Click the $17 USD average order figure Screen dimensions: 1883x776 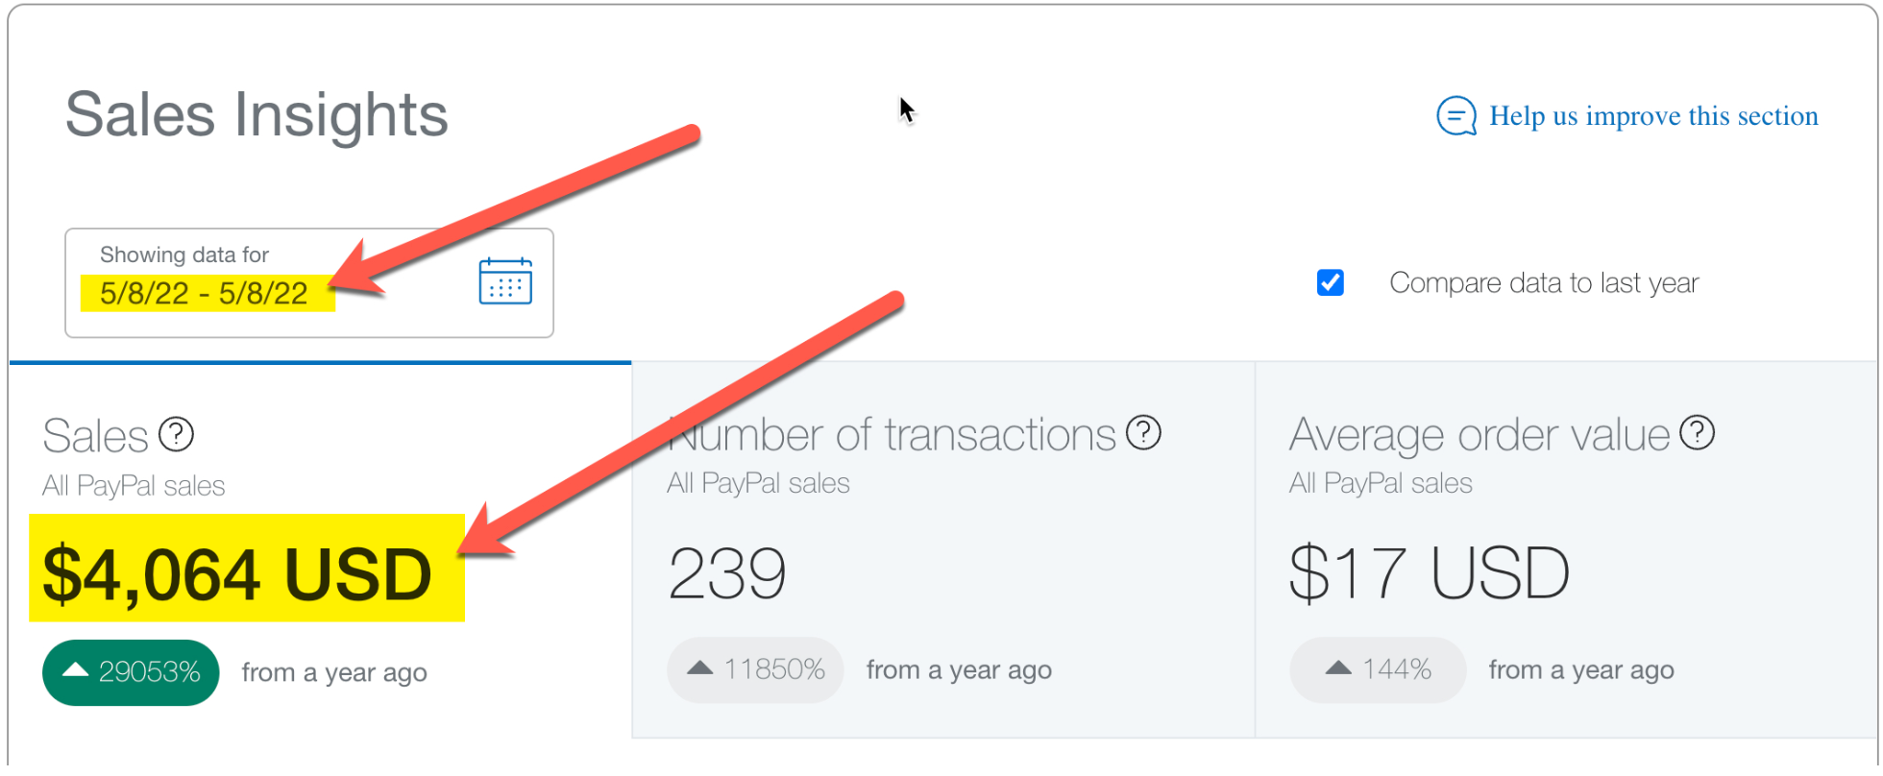(1430, 573)
